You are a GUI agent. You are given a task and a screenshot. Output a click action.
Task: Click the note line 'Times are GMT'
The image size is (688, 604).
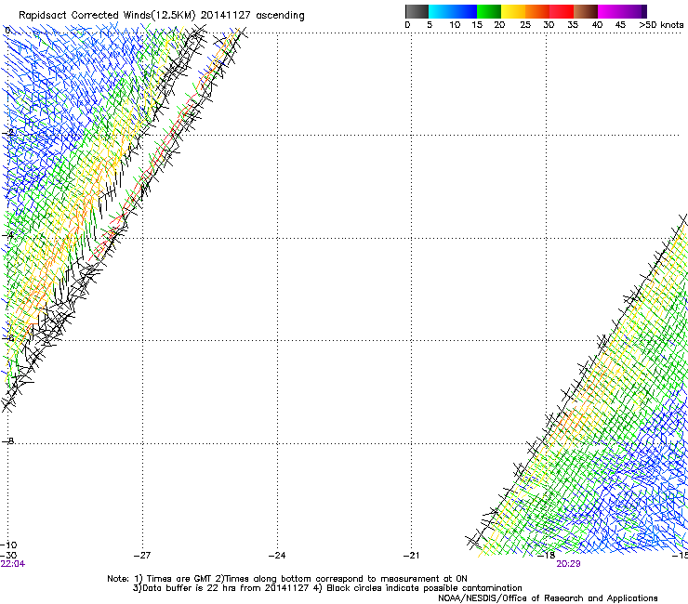tap(179, 579)
